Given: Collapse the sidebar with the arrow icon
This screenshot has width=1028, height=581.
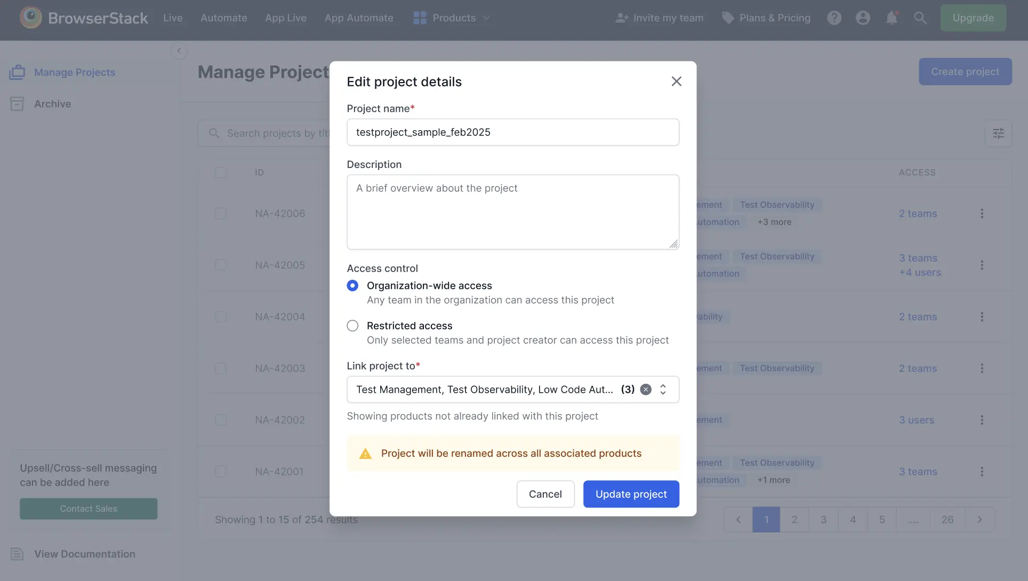Looking at the screenshot, I should click(x=179, y=51).
